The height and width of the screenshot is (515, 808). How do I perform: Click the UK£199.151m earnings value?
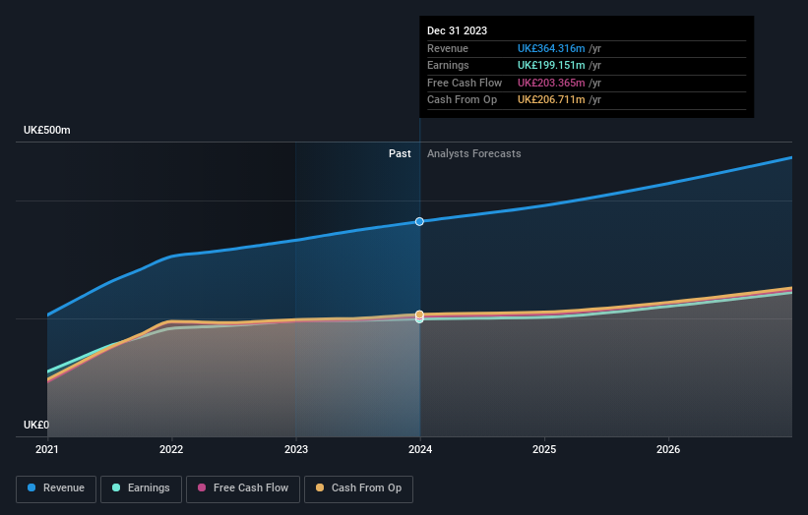point(551,65)
